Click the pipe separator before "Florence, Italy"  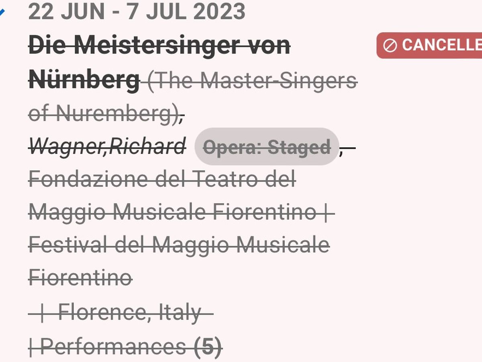click(42, 312)
